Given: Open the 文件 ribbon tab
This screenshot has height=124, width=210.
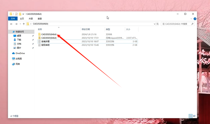Looking at the screenshot, I should tap(13, 19).
